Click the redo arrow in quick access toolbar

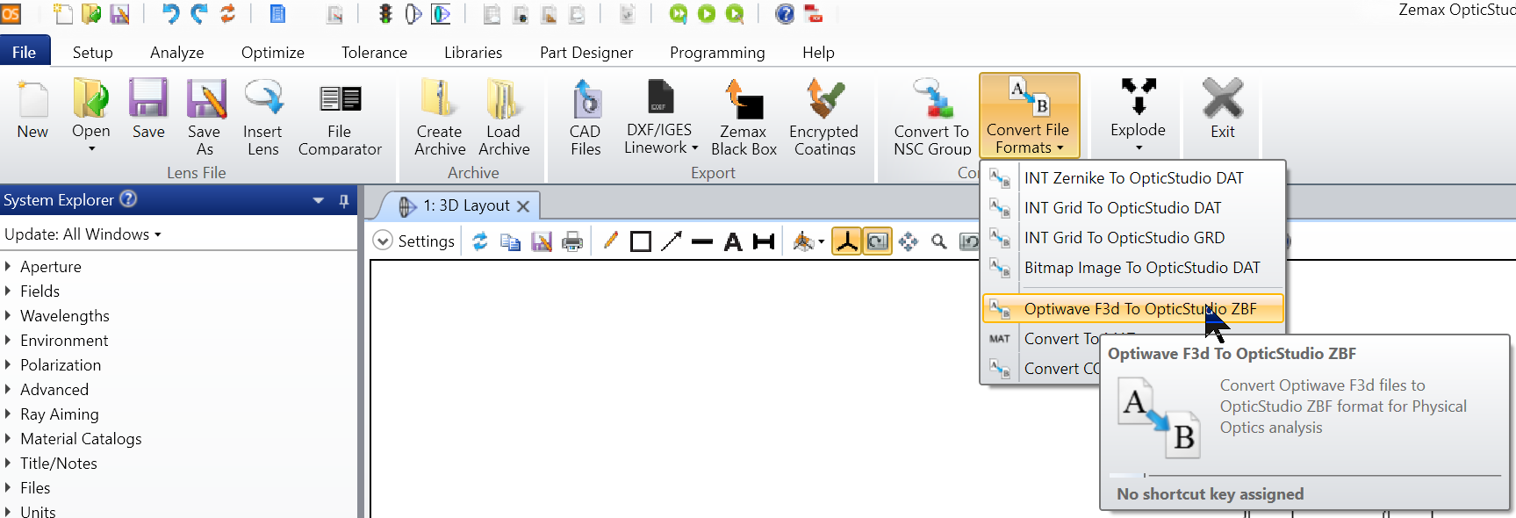[199, 14]
